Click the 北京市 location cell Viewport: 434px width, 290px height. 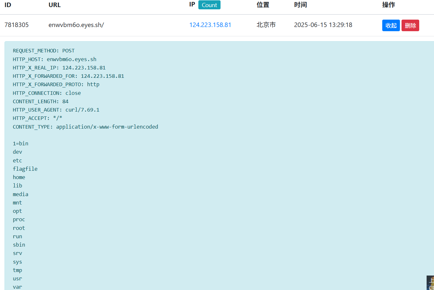266,25
